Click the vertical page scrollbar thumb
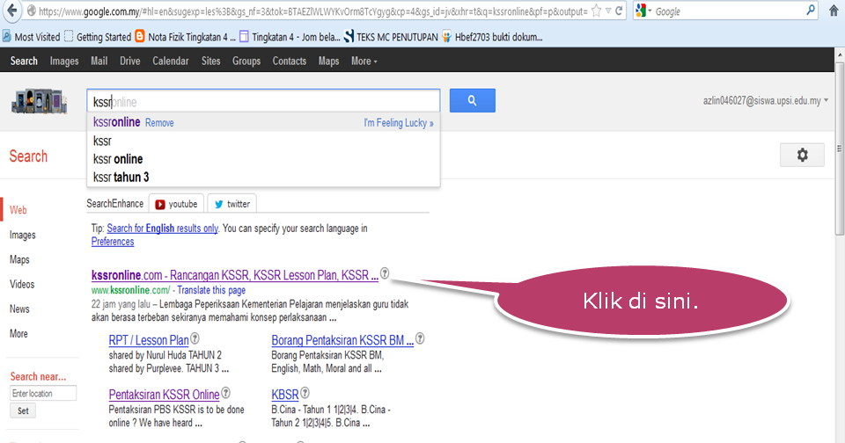Image resolution: width=845 pixels, height=443 pixels. 840,148
